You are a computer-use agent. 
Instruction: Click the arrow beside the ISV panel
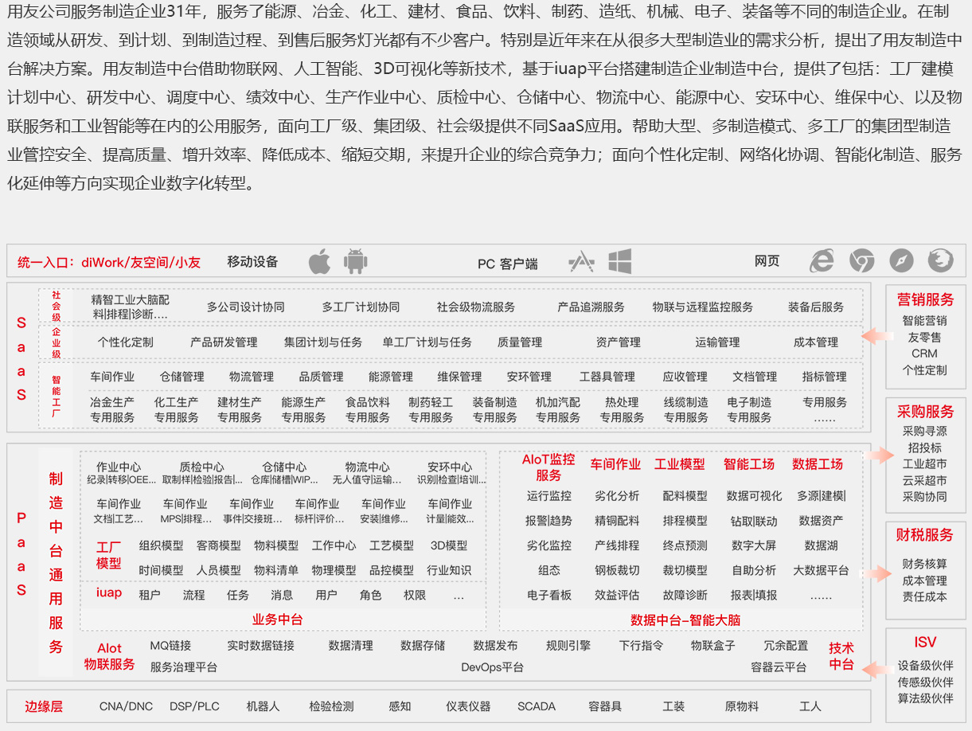pos(874,670)
